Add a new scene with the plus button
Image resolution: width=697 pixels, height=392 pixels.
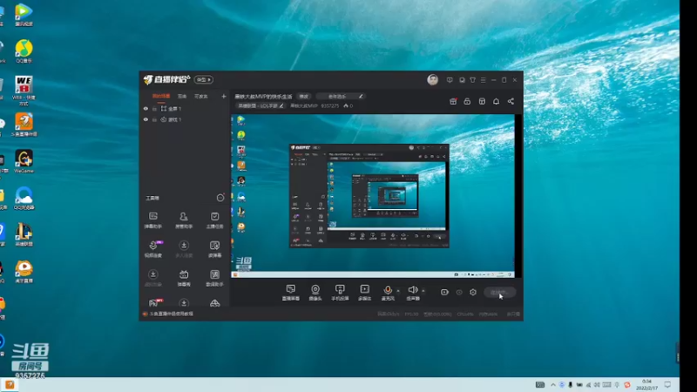tap(224, 96)
